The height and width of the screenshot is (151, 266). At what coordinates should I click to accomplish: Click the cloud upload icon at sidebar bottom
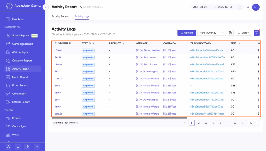coord(27,147)
